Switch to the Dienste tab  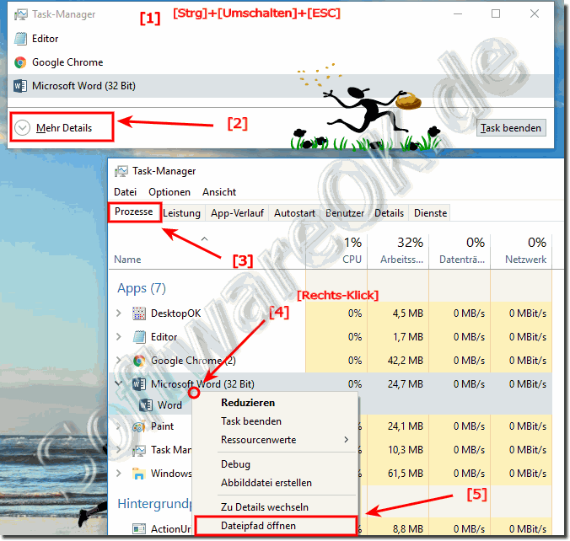coord(430,213)
